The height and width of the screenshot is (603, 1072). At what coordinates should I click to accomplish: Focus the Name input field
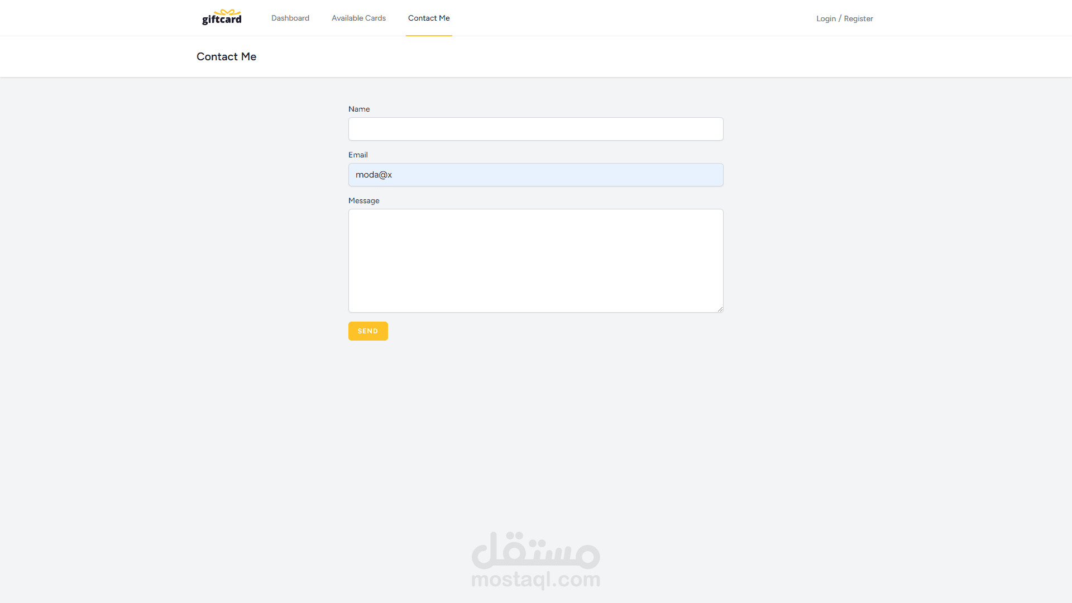point(535,129)
